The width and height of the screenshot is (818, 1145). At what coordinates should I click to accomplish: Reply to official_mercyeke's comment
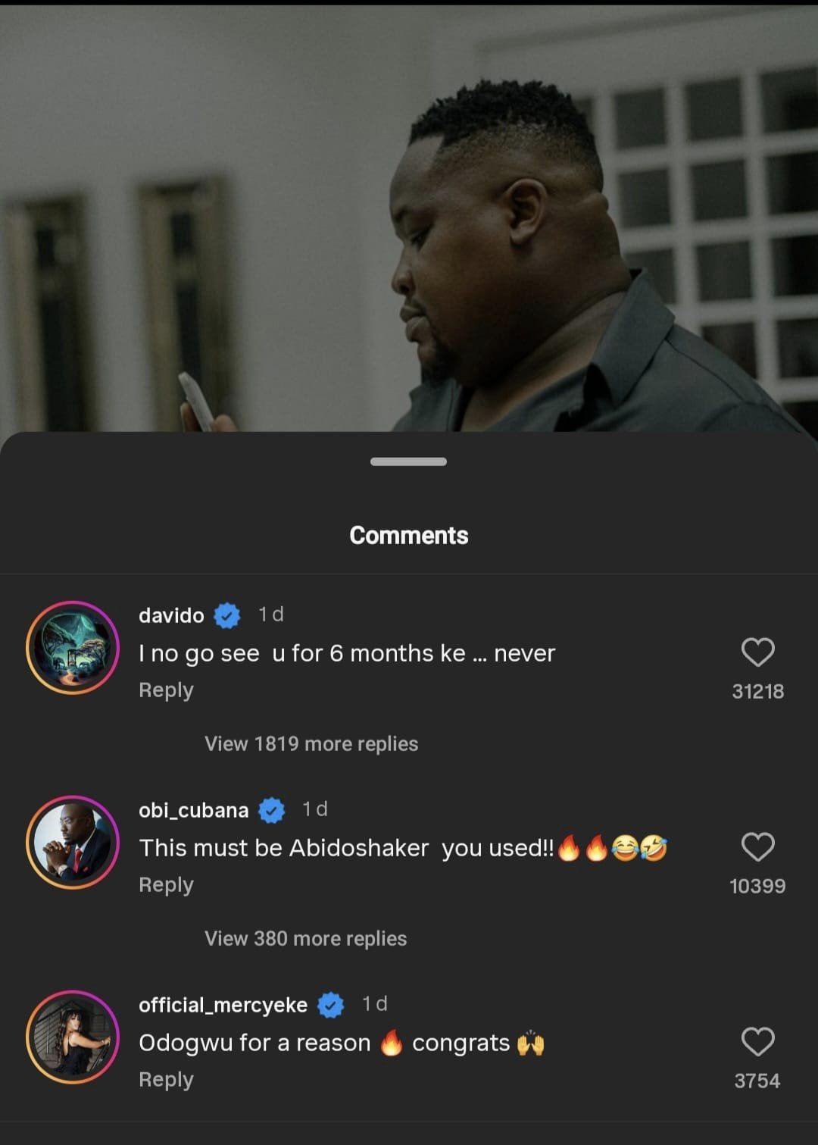(x=165, y=1079)
